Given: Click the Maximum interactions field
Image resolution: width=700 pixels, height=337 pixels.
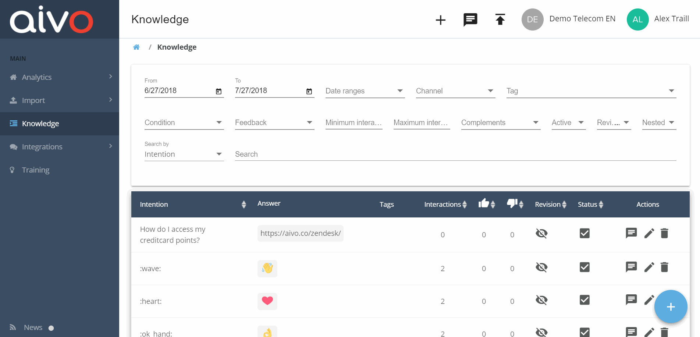Looking at the screenshot, I should pos(422,123).
